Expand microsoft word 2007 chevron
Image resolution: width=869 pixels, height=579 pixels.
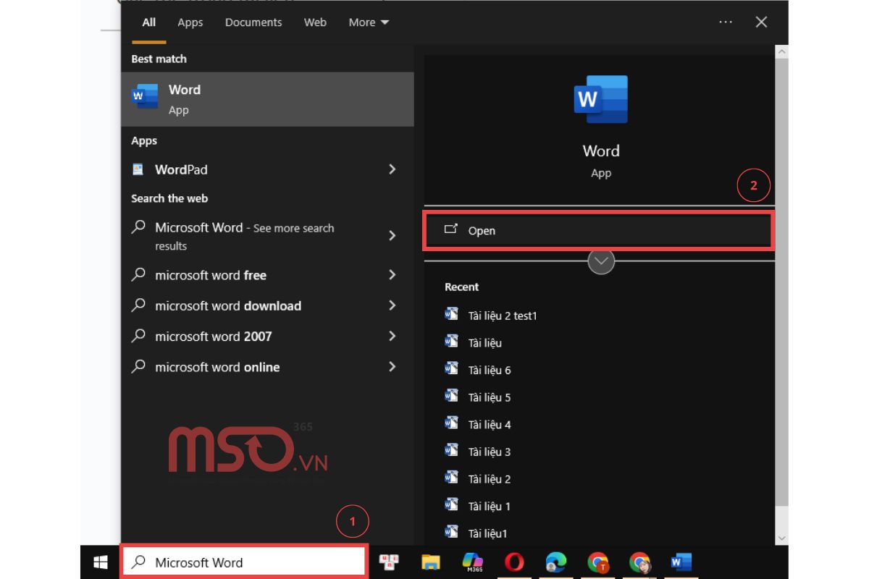coord(392,336)
